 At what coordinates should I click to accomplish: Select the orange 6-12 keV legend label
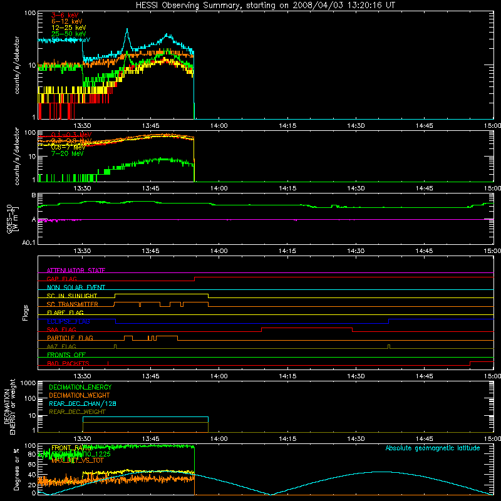pos(67,21)
